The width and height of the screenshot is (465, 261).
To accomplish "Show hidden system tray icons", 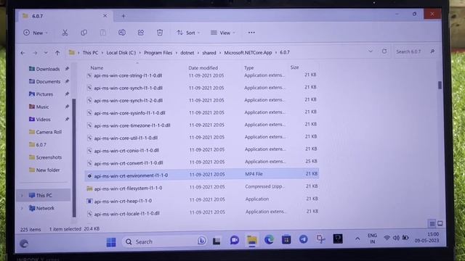I will [357, 239].
